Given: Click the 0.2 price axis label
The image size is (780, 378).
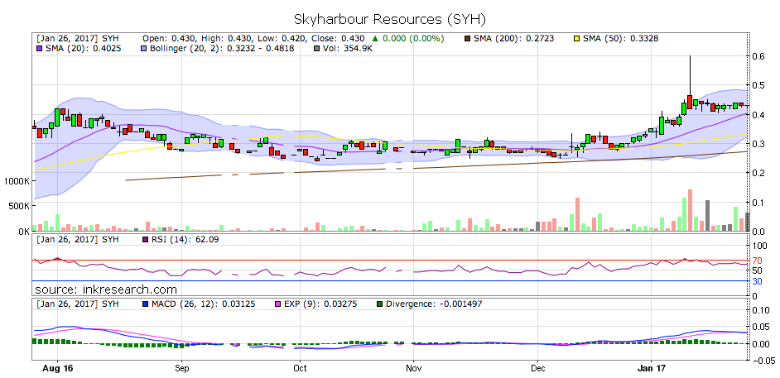Looking at the screenshot, I should pyautogui.click(x=757, y=173).
